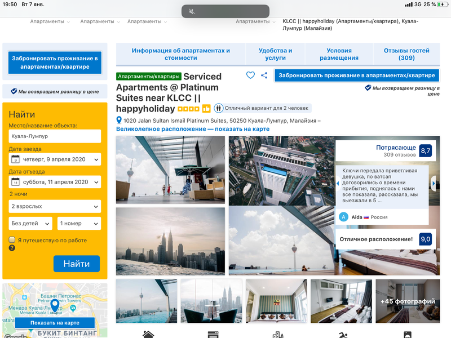Click the thumbs-up badge after the stars
The height and width of the screenshot is (338, 451).
(x=206, y=109)
